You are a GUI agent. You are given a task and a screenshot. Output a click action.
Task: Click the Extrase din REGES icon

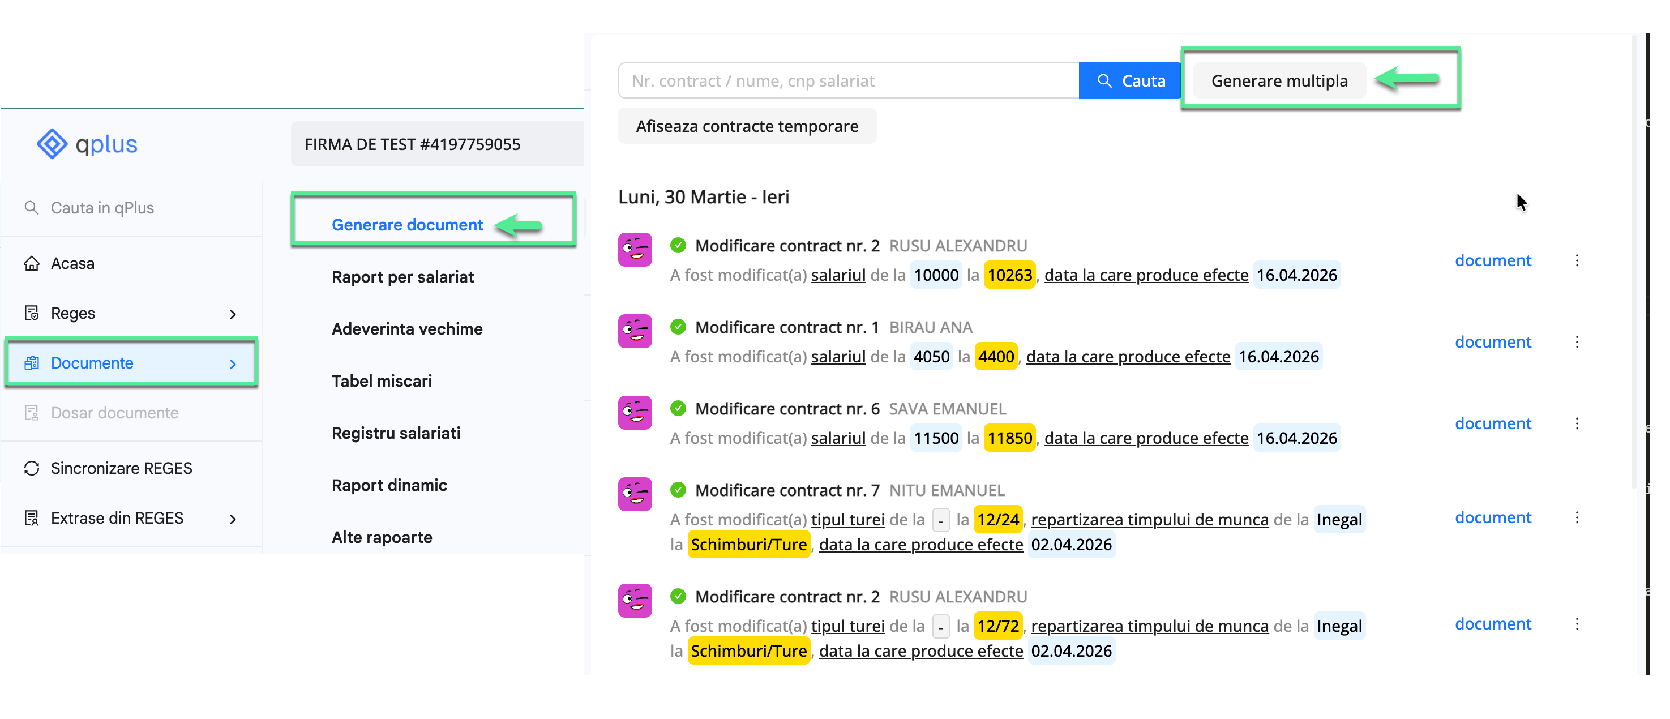(x=32, y=517)
